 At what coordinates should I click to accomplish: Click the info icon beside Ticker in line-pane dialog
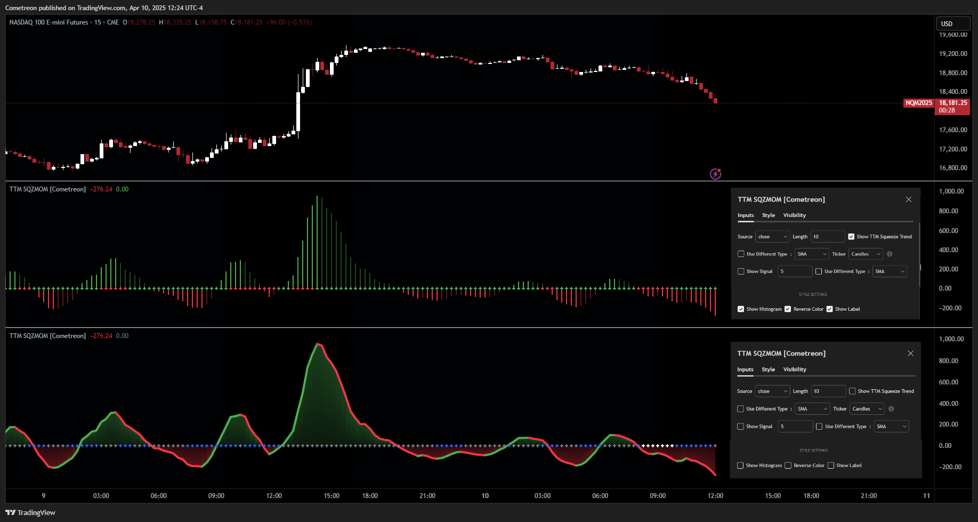[x=891, y=409]
